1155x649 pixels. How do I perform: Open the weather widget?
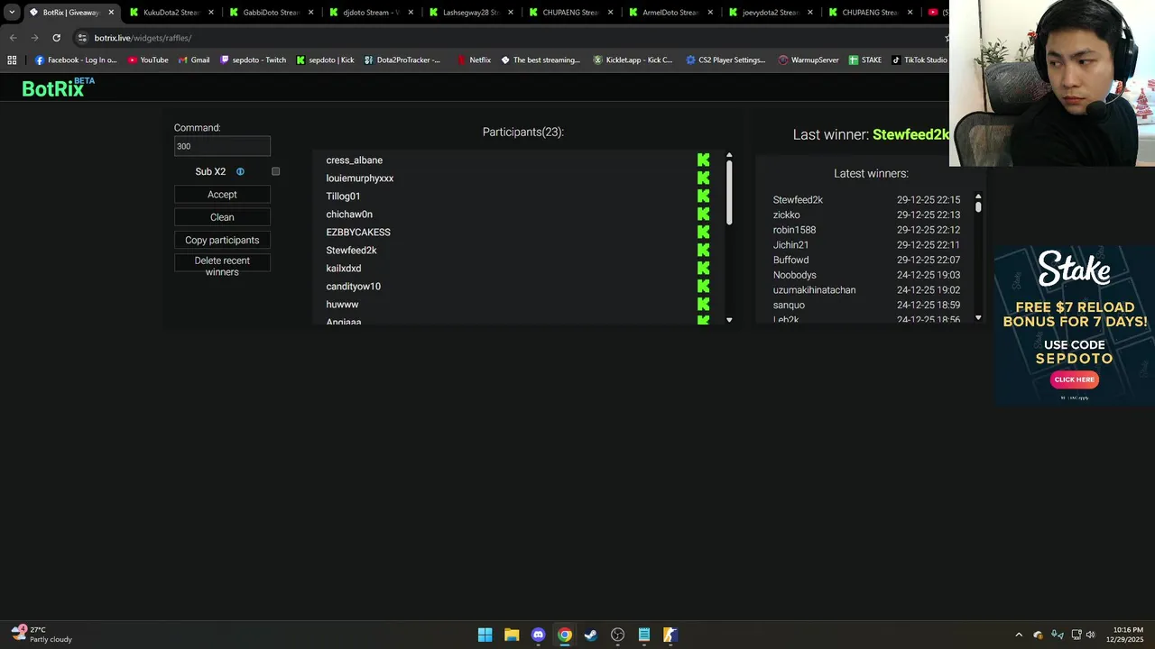click(x=42, y=635)
